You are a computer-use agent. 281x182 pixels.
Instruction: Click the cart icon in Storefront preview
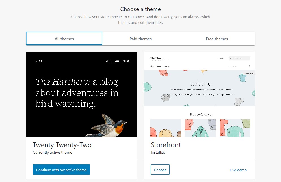(x=250, y=66)
